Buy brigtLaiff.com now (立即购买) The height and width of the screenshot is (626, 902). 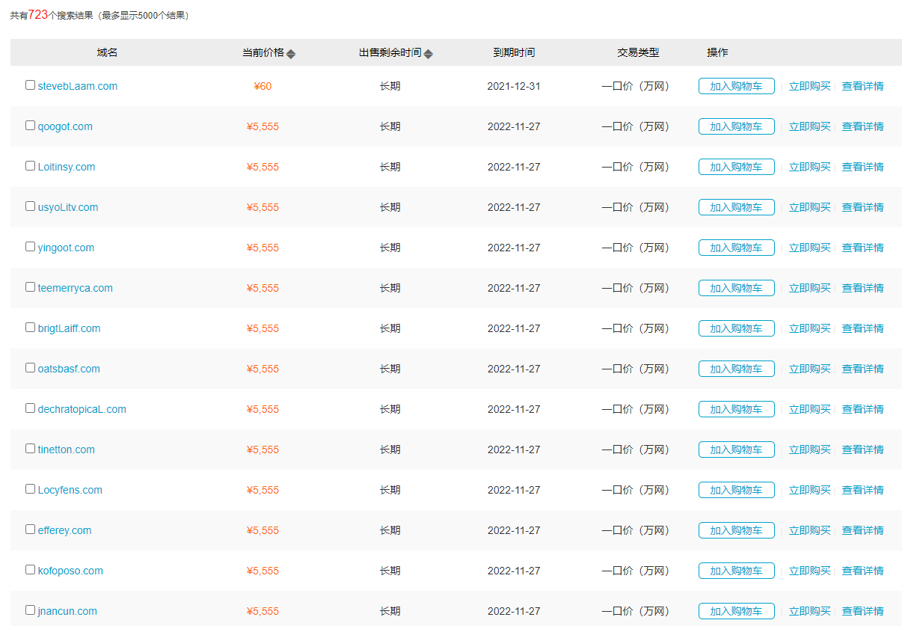click(x=810, y=328)
